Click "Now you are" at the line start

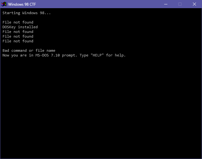(14, 55)
